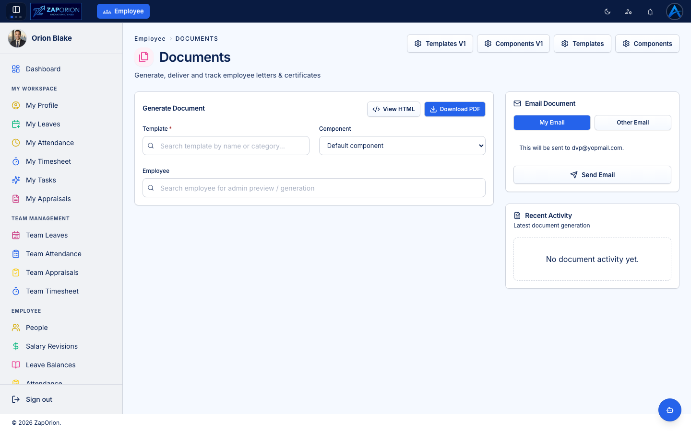Viewport: 691px width, 431px height.
Task: Click the Team Timesheet stopwatch icon
Action: tap(16, 291)
